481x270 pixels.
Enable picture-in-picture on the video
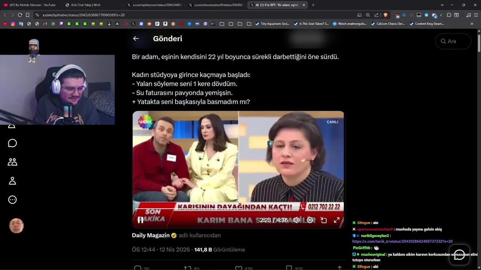[324, 220]
